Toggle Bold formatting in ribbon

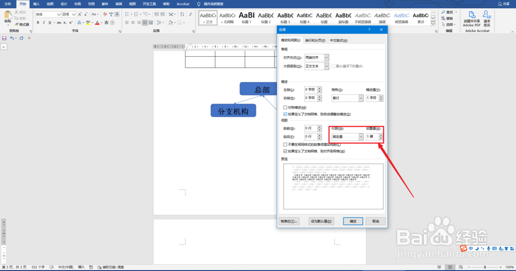38,23
